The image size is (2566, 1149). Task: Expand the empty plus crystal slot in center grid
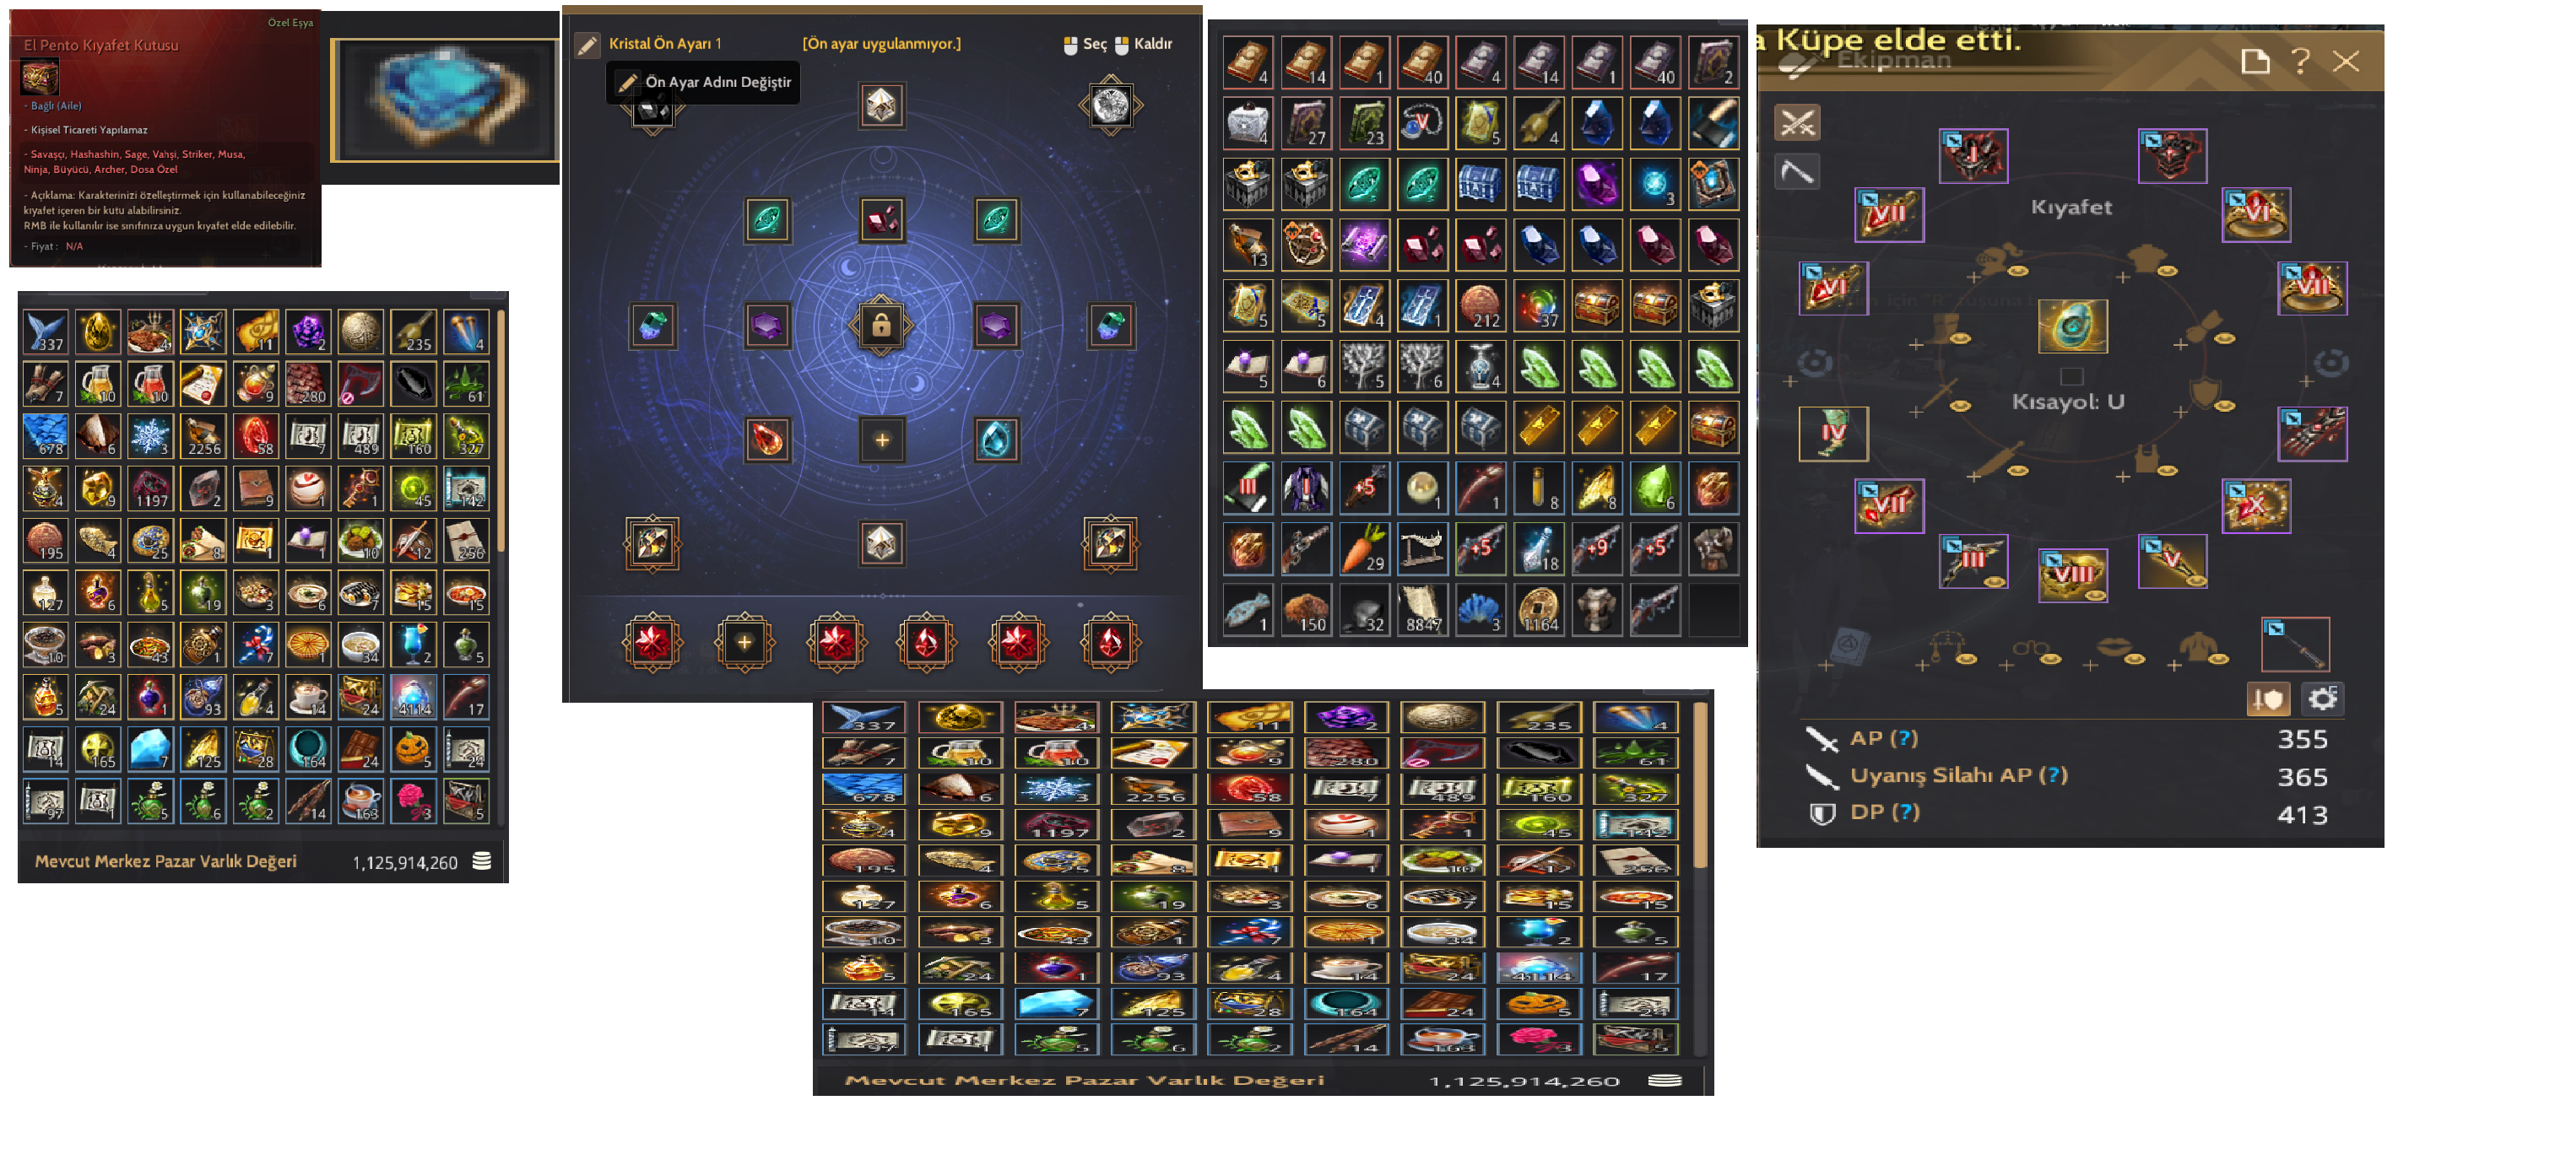click(x=881, y=440)
